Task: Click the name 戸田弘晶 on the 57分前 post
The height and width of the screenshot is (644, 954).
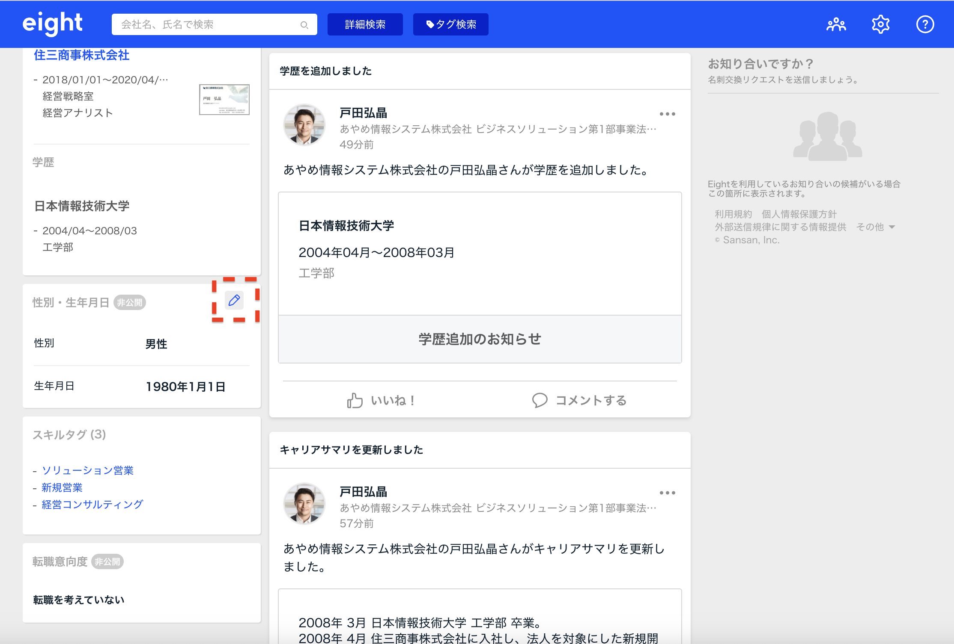Action: coord(363,492)
